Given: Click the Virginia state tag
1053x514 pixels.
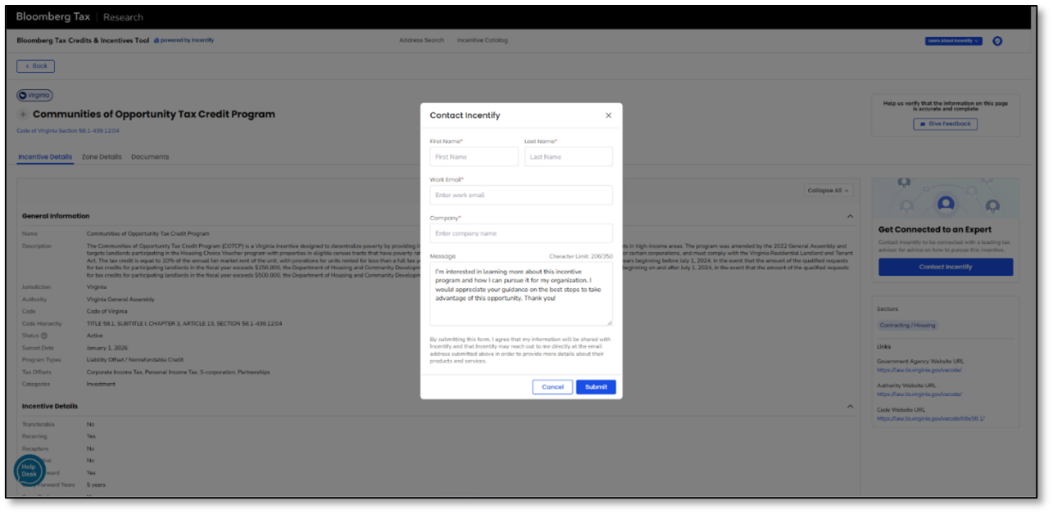Looking at the screenshot, I should coord(34,95).
